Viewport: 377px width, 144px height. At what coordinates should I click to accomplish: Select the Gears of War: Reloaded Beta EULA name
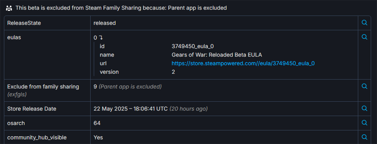click(217, 55)
